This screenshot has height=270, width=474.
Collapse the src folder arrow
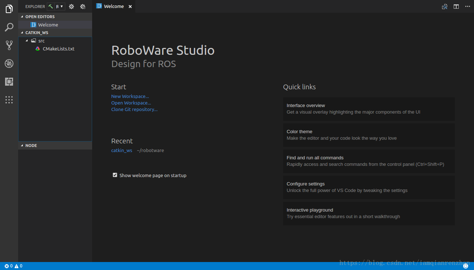click(x=27, y=41)
